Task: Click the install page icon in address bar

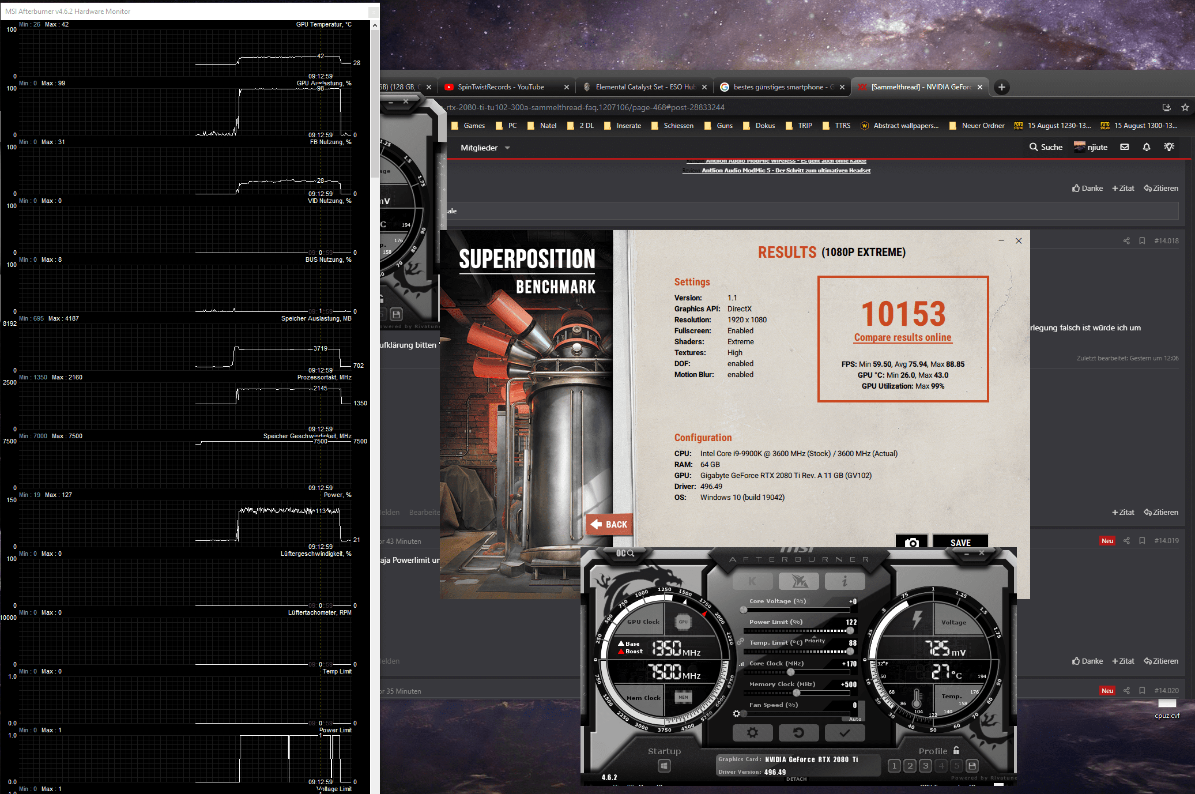Action: pos(1166,107)
